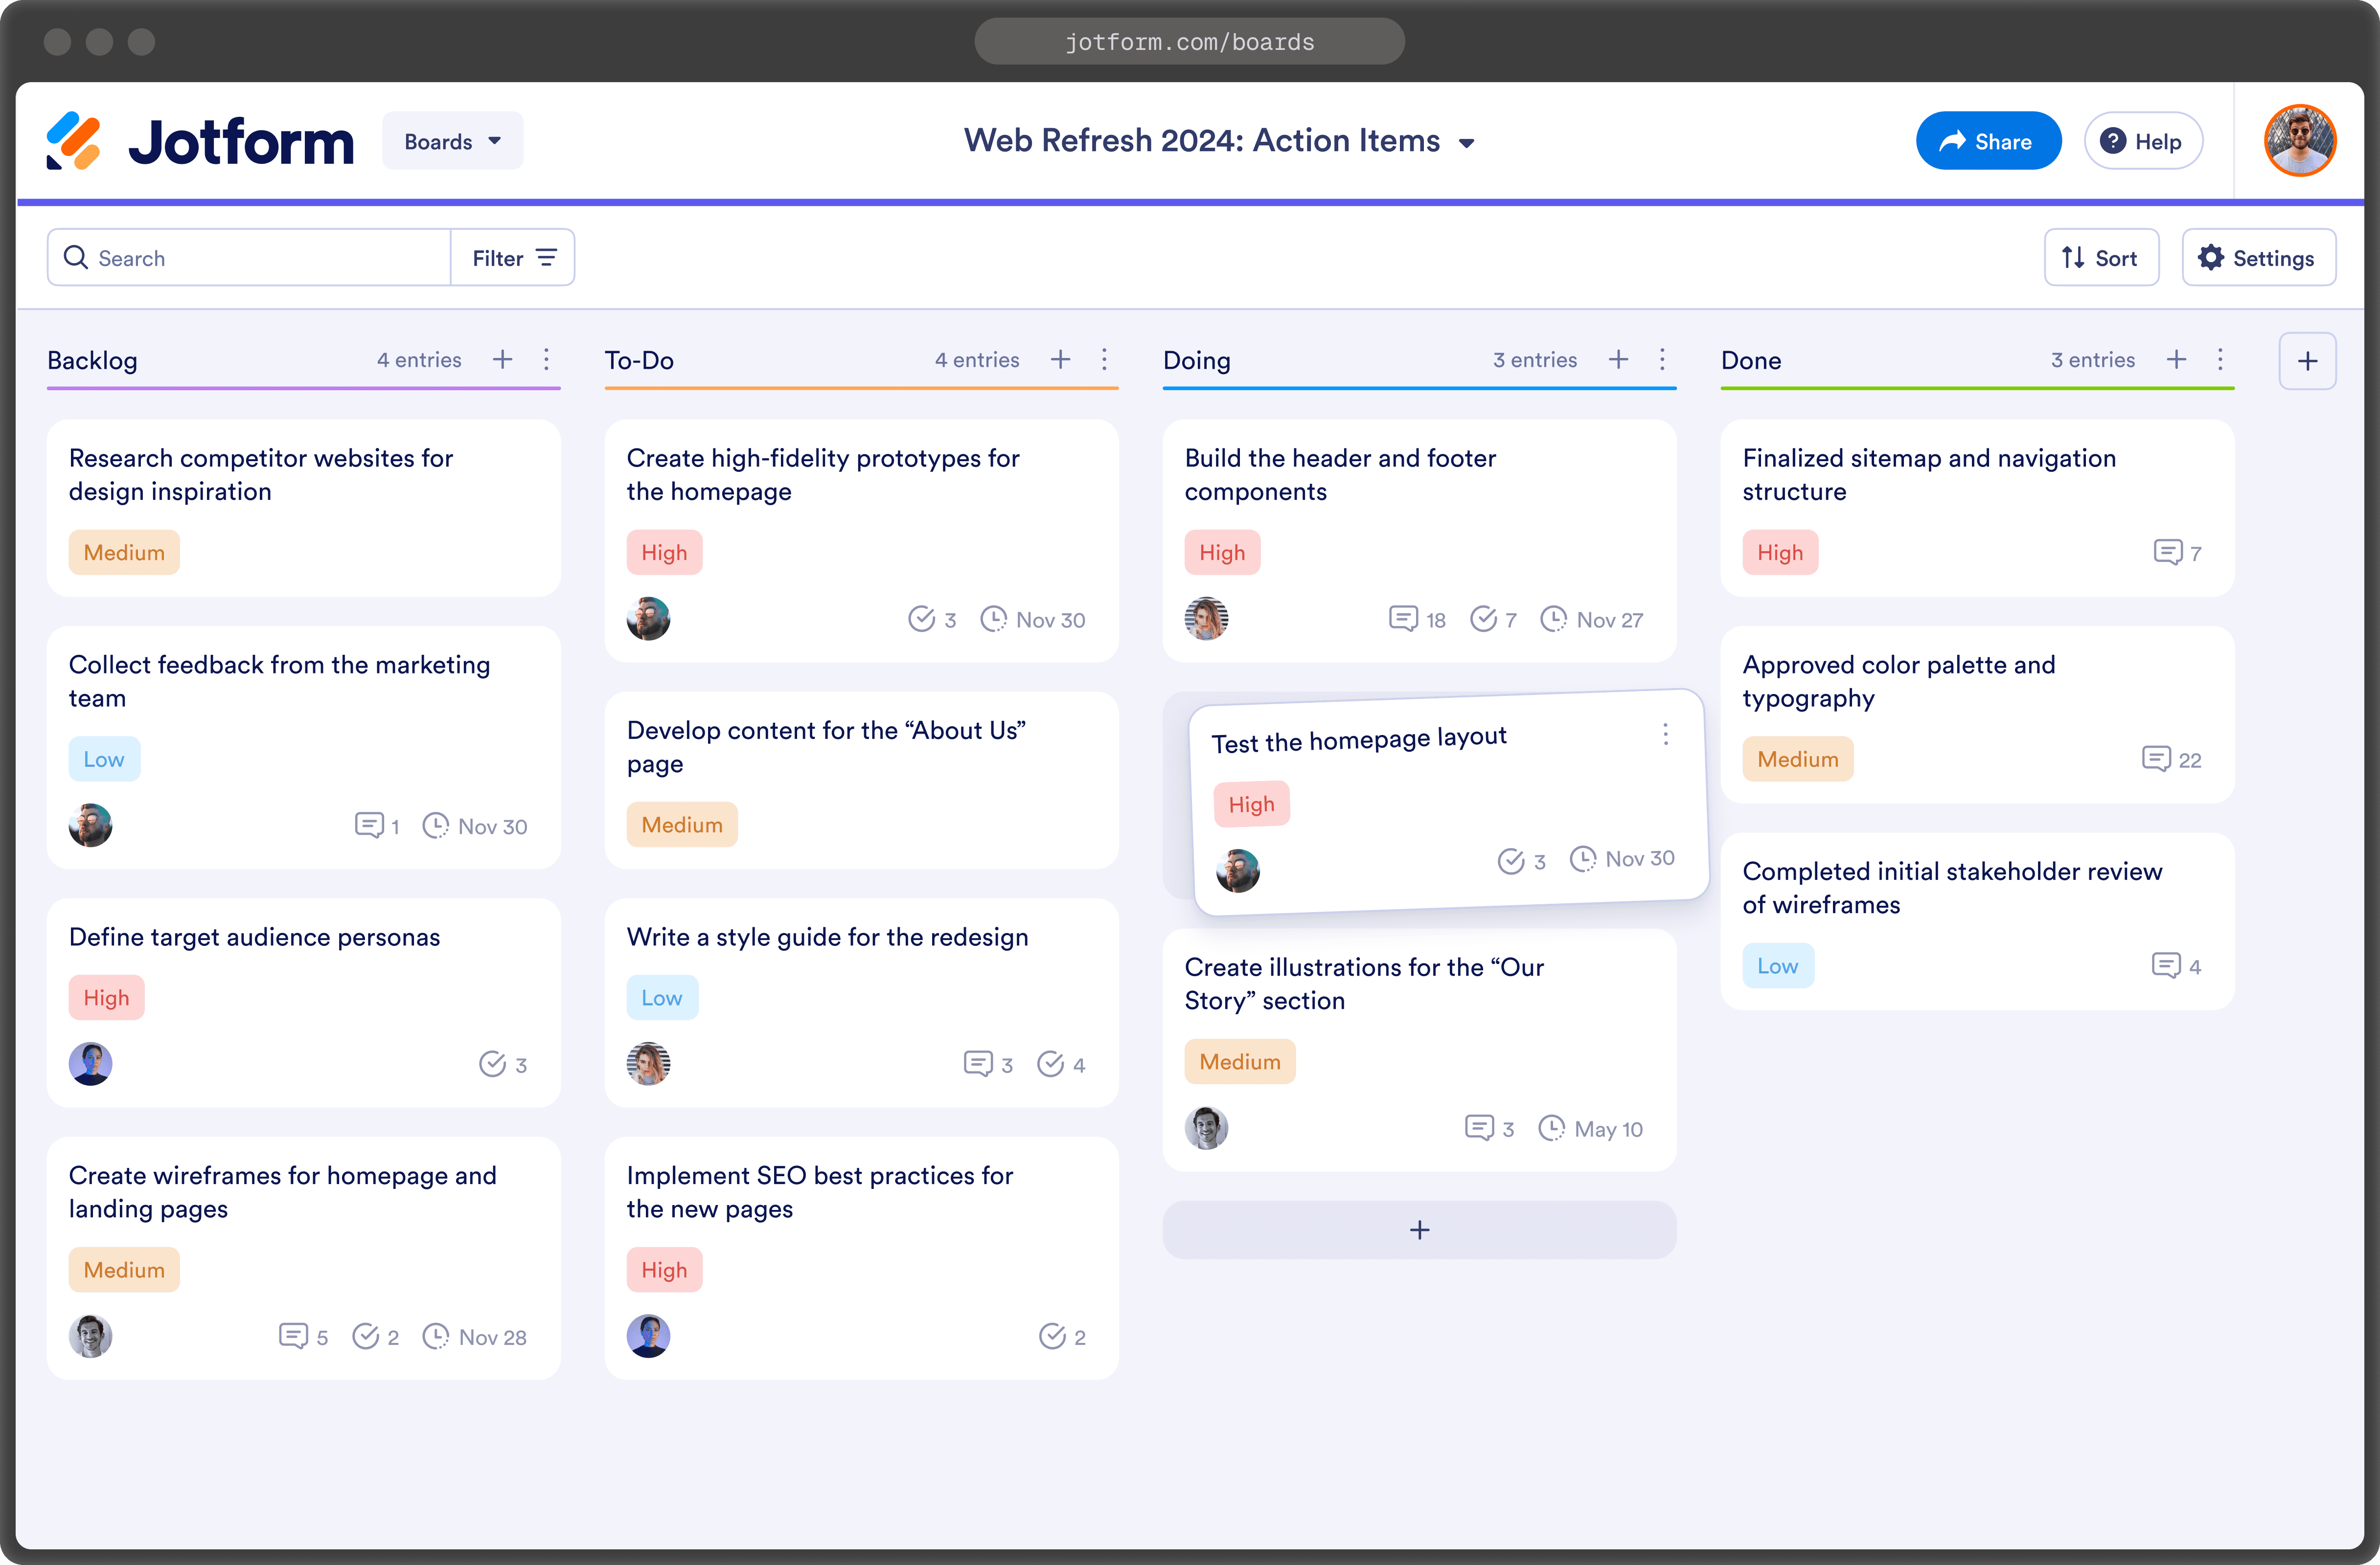
Task: Open three-dot menu on Test homepage layout card
Action: pyautogui.click(x=1665, y=735)
